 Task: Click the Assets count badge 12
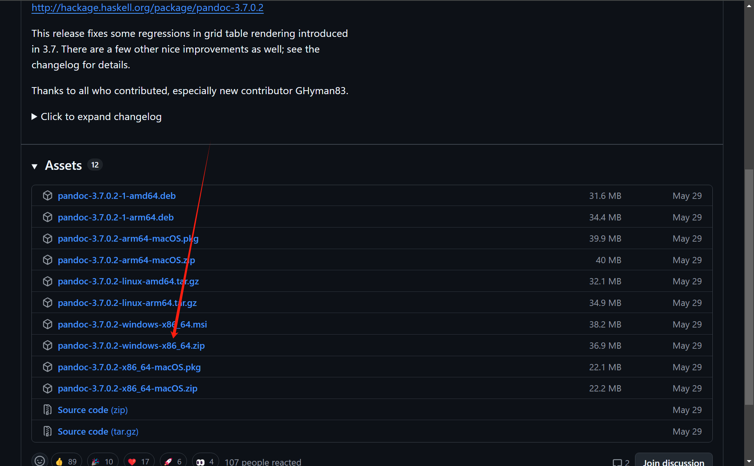coord(95,165)
